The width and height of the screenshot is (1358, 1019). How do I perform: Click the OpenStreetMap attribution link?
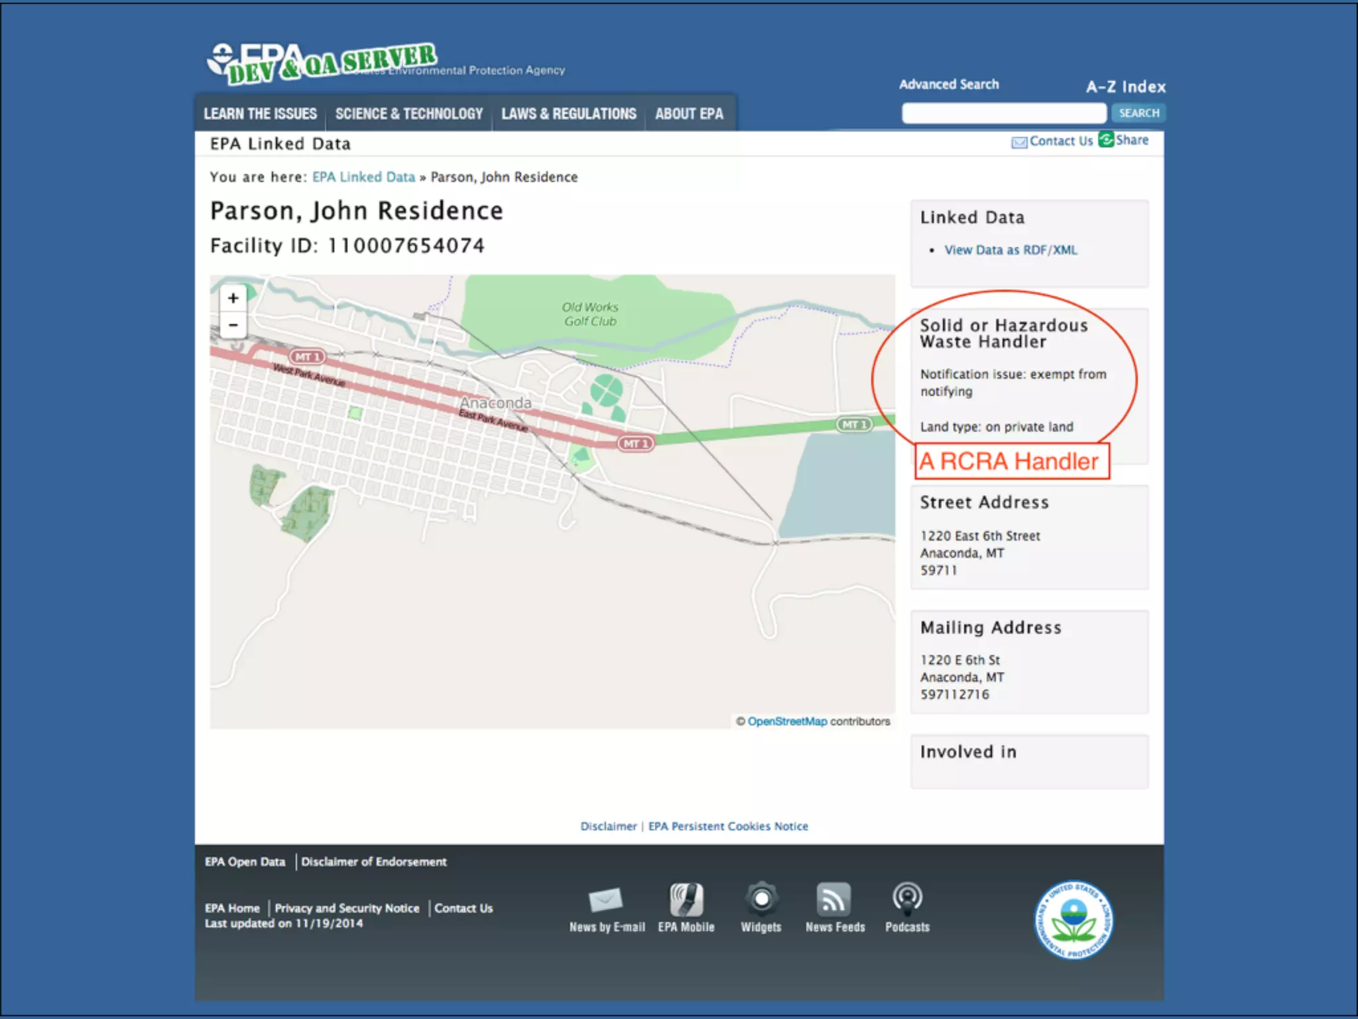(x=787, y=721)
